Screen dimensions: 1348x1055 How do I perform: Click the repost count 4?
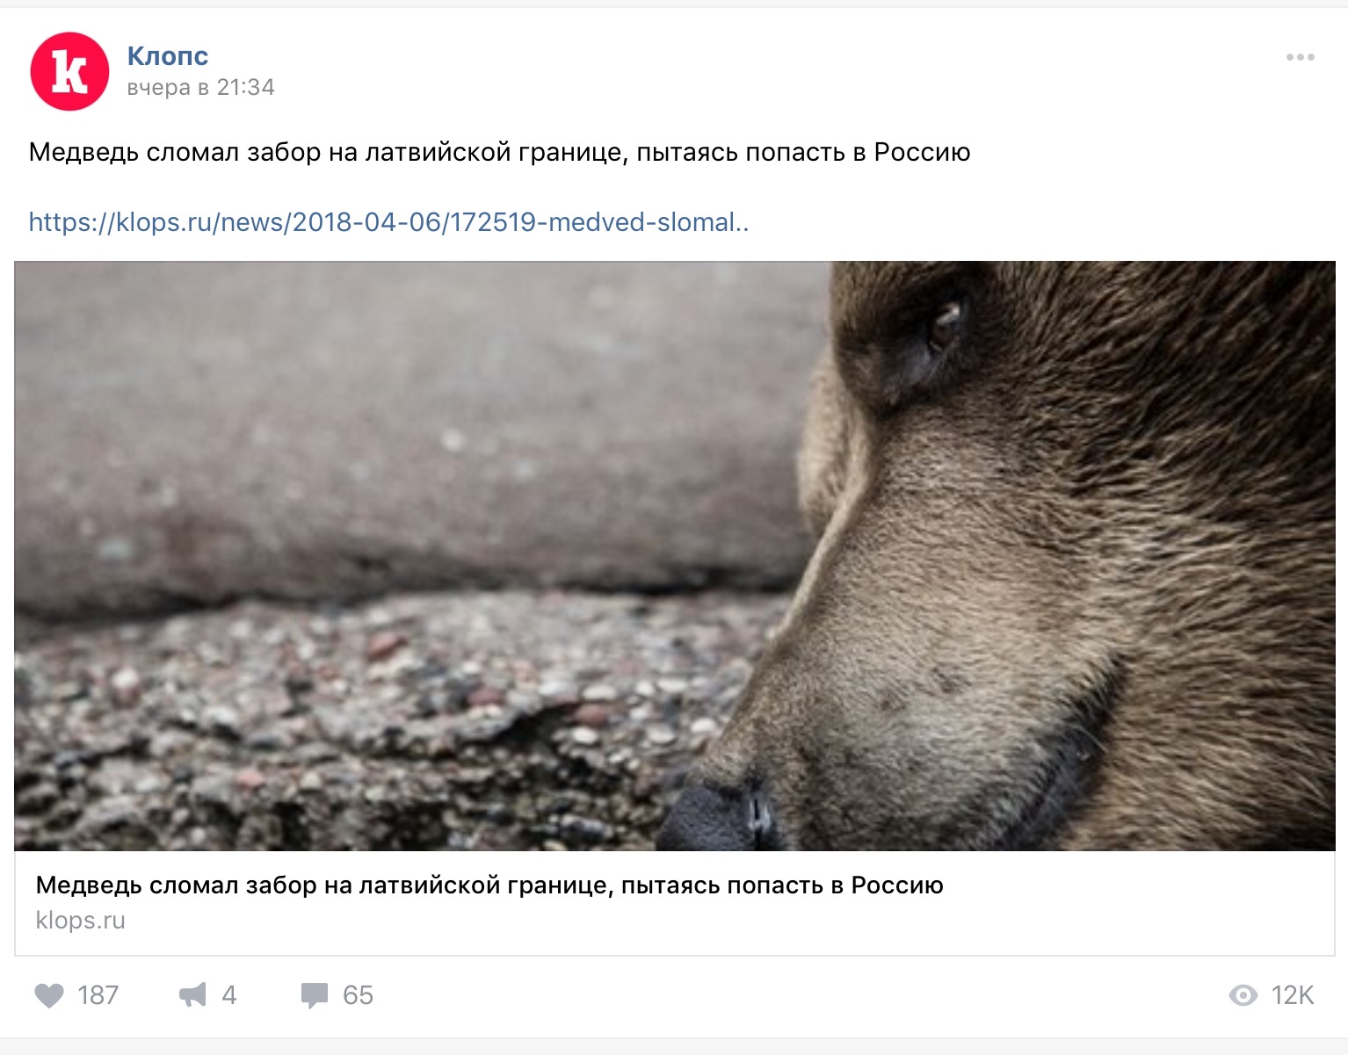(229, 995)
